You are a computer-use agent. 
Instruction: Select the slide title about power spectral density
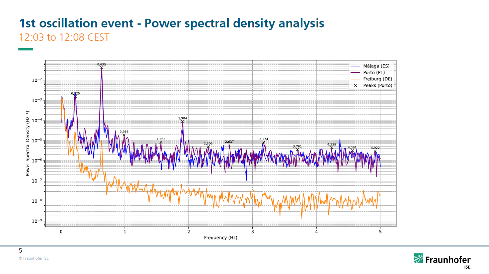coord(171,23)
